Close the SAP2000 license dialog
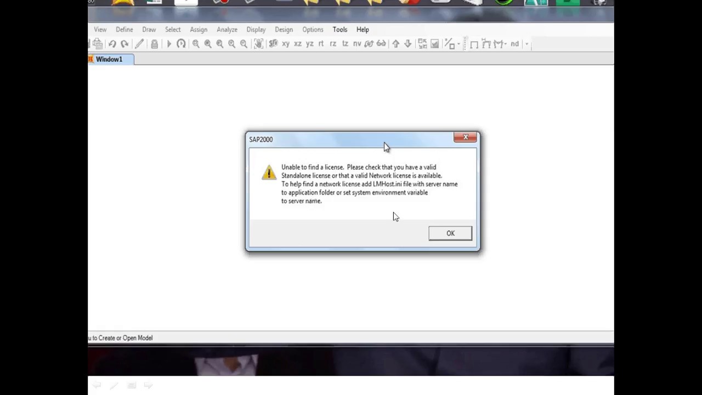This screenshot has width=702, height=395. point(466,137)
